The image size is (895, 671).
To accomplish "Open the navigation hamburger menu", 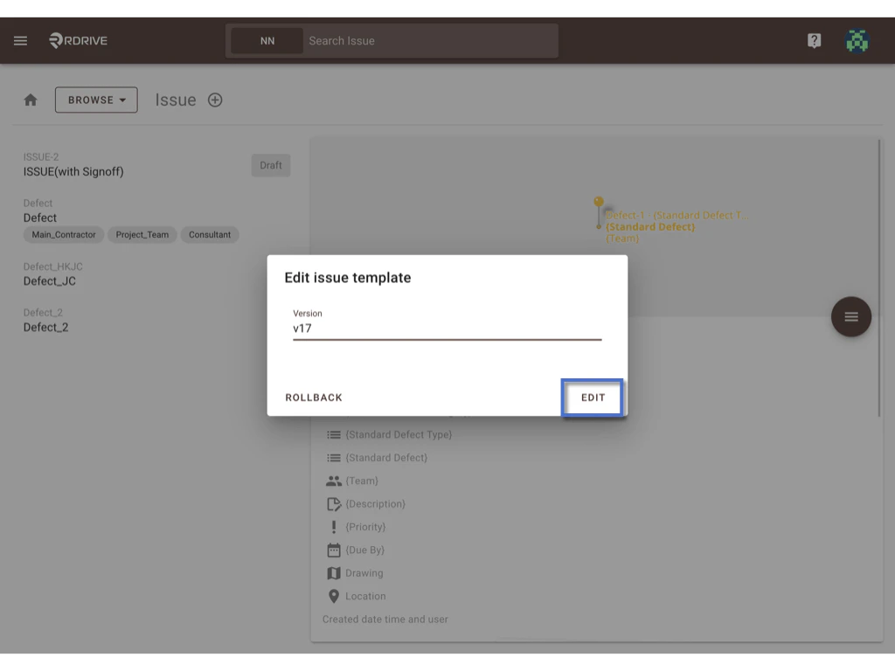I will (20, 40).
